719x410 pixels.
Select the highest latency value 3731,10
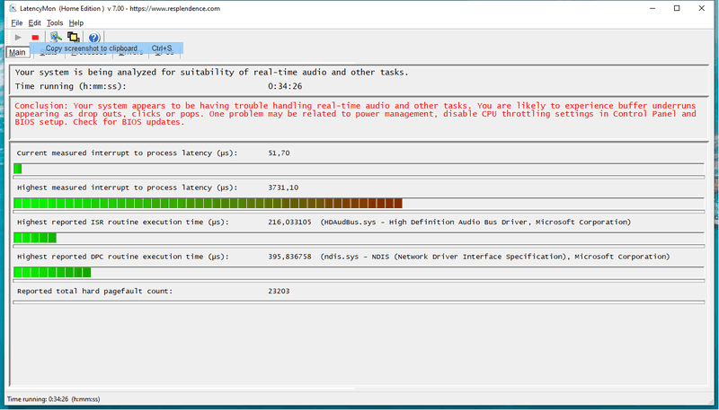[283, 188]
